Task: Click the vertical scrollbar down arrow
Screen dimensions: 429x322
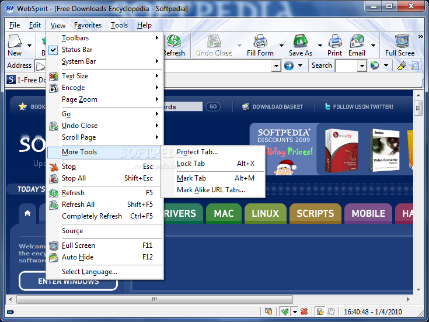Action: [418, 290]
